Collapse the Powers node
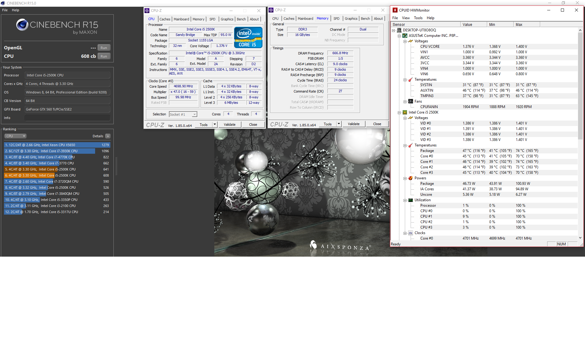Screen dimensions: 585x351 coord(405,178)
